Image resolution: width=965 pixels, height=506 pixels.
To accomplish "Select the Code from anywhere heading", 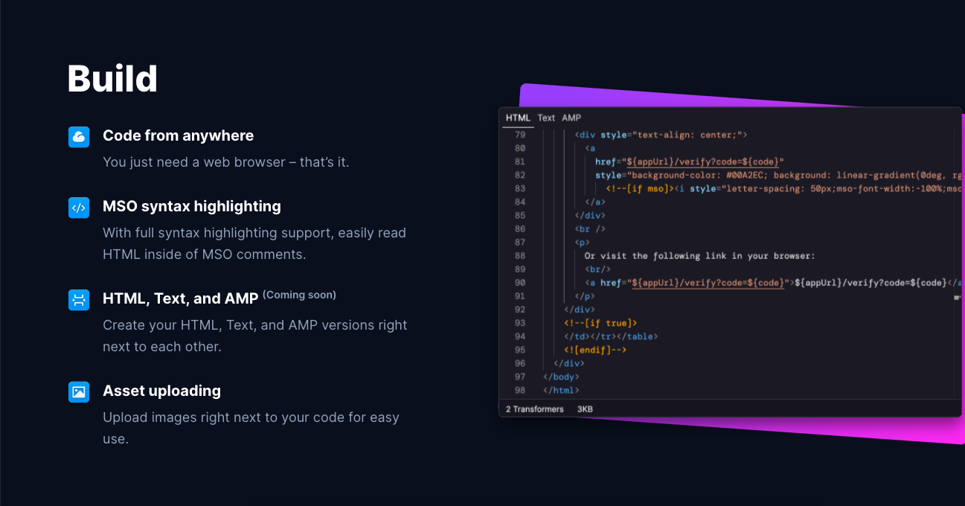I will coord(178,135).
